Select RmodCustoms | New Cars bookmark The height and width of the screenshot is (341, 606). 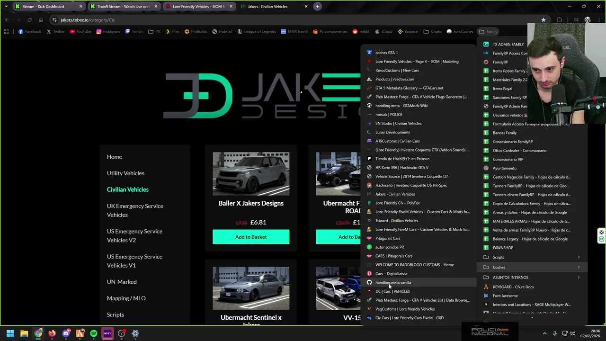418,70
